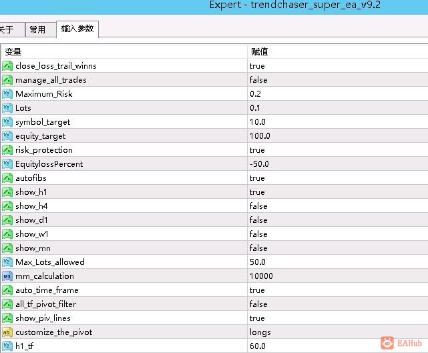428x353 pixels.
Task: Select the true value of auto_time_frame
Action: coord(257,290)
